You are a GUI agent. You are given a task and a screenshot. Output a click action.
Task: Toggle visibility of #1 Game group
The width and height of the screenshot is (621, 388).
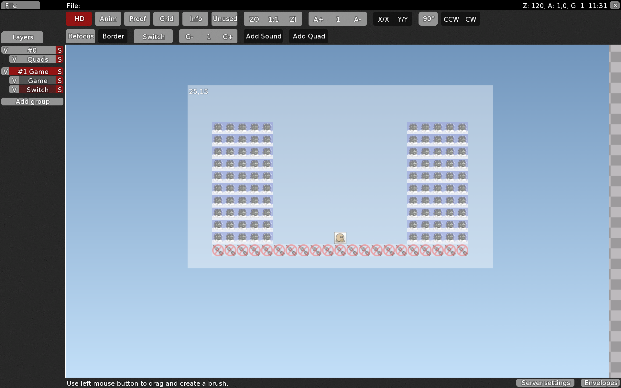(x=5, y=71)
